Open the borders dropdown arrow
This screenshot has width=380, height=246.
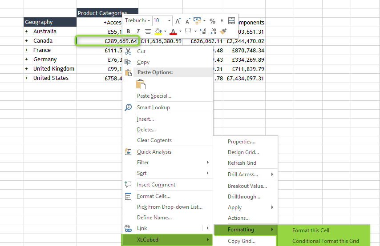click(195, 32)
